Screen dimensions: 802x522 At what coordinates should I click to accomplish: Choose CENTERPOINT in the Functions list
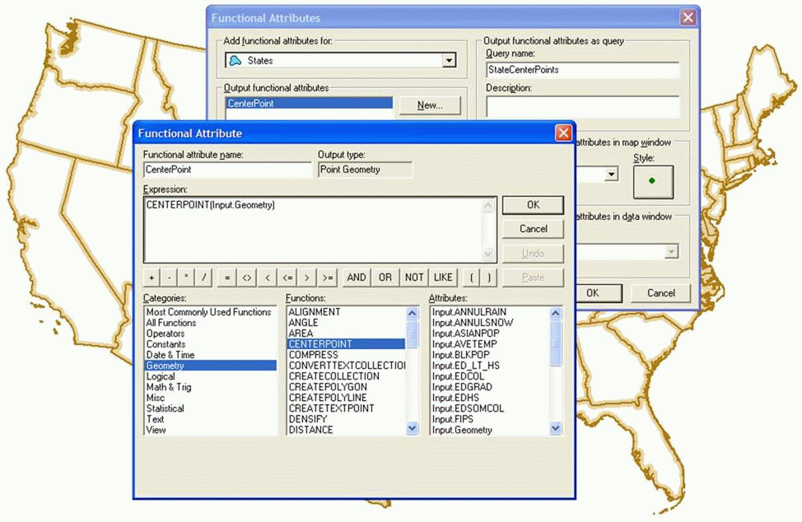pyautogui.click(x=345, y=344)
